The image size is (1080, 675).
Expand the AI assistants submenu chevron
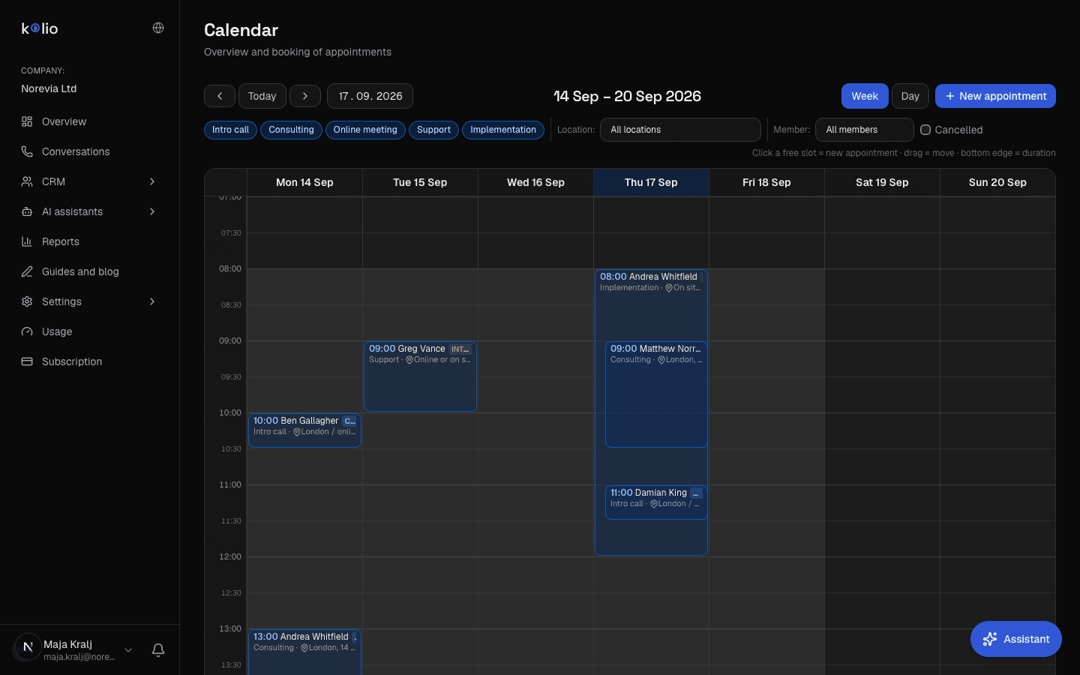coord(152,211)
